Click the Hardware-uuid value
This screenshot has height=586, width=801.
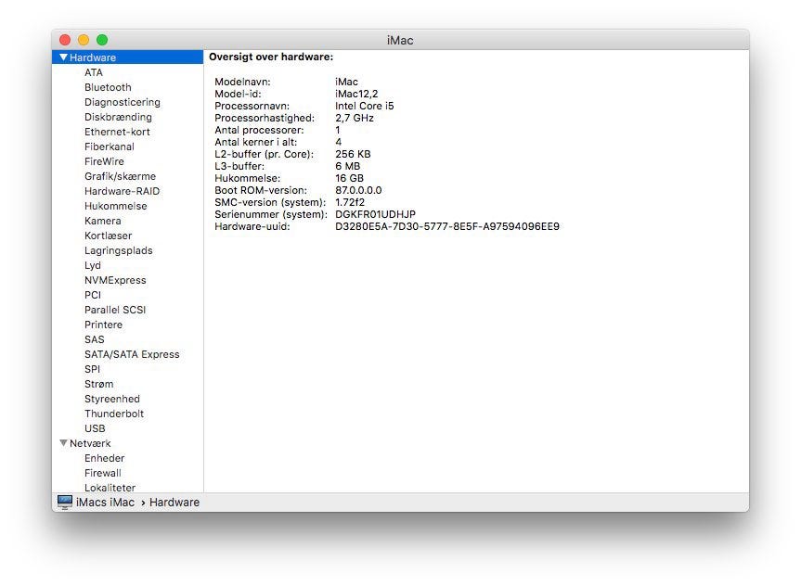click(x=447, y=226)
